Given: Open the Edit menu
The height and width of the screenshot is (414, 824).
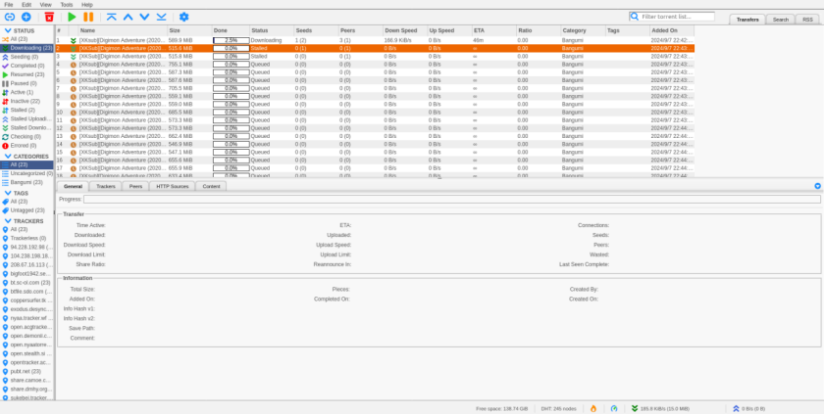Looking at the screenshot, I should tap(26, 4).
